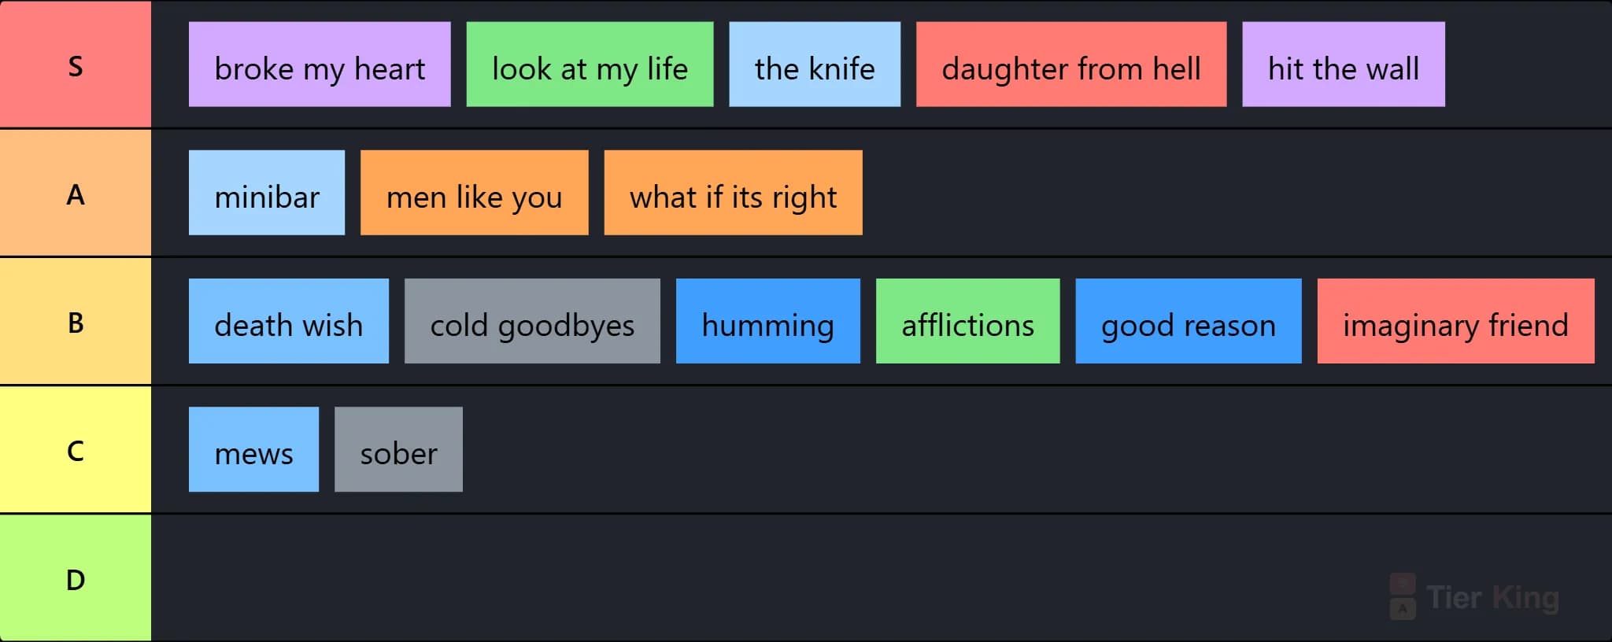
Task: Click the 'mews' tile
Action: point(254,449)
